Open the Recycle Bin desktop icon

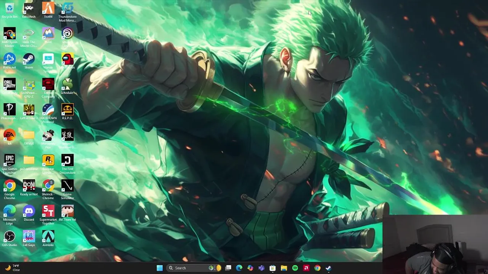(x=10, y=10)
